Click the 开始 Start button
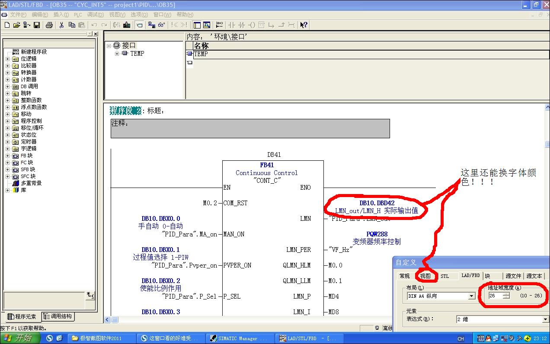This screenshot has width=550, height=344. point(20,338)
